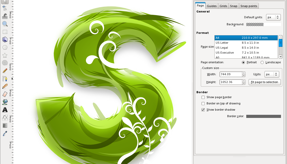287x164 pixels.
Task: Click the page size scrollbar thumb
Action: [x=280, y=43]
